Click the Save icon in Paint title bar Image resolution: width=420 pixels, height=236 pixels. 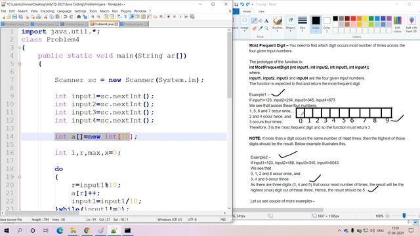pyautogui.click(x=236, y=5)
